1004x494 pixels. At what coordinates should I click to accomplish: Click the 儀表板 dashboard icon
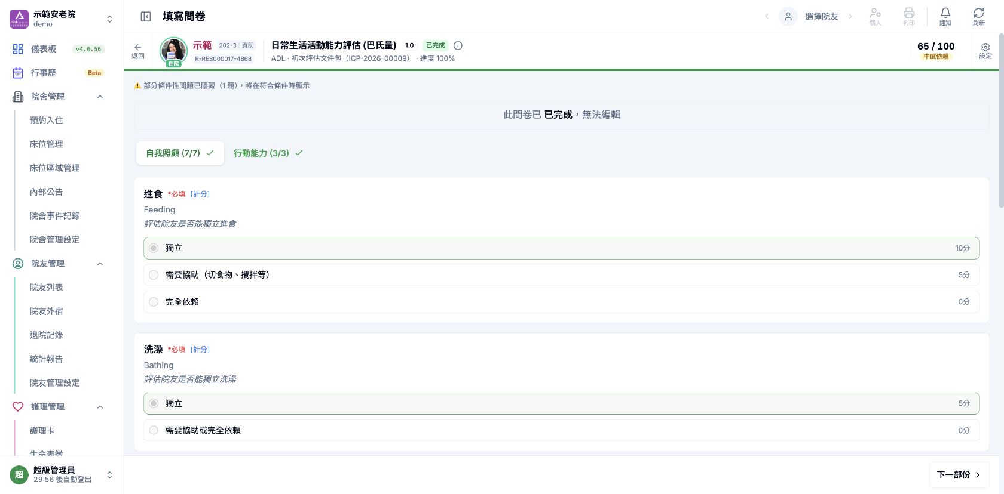pyautogui.click(x=18, y=49)
